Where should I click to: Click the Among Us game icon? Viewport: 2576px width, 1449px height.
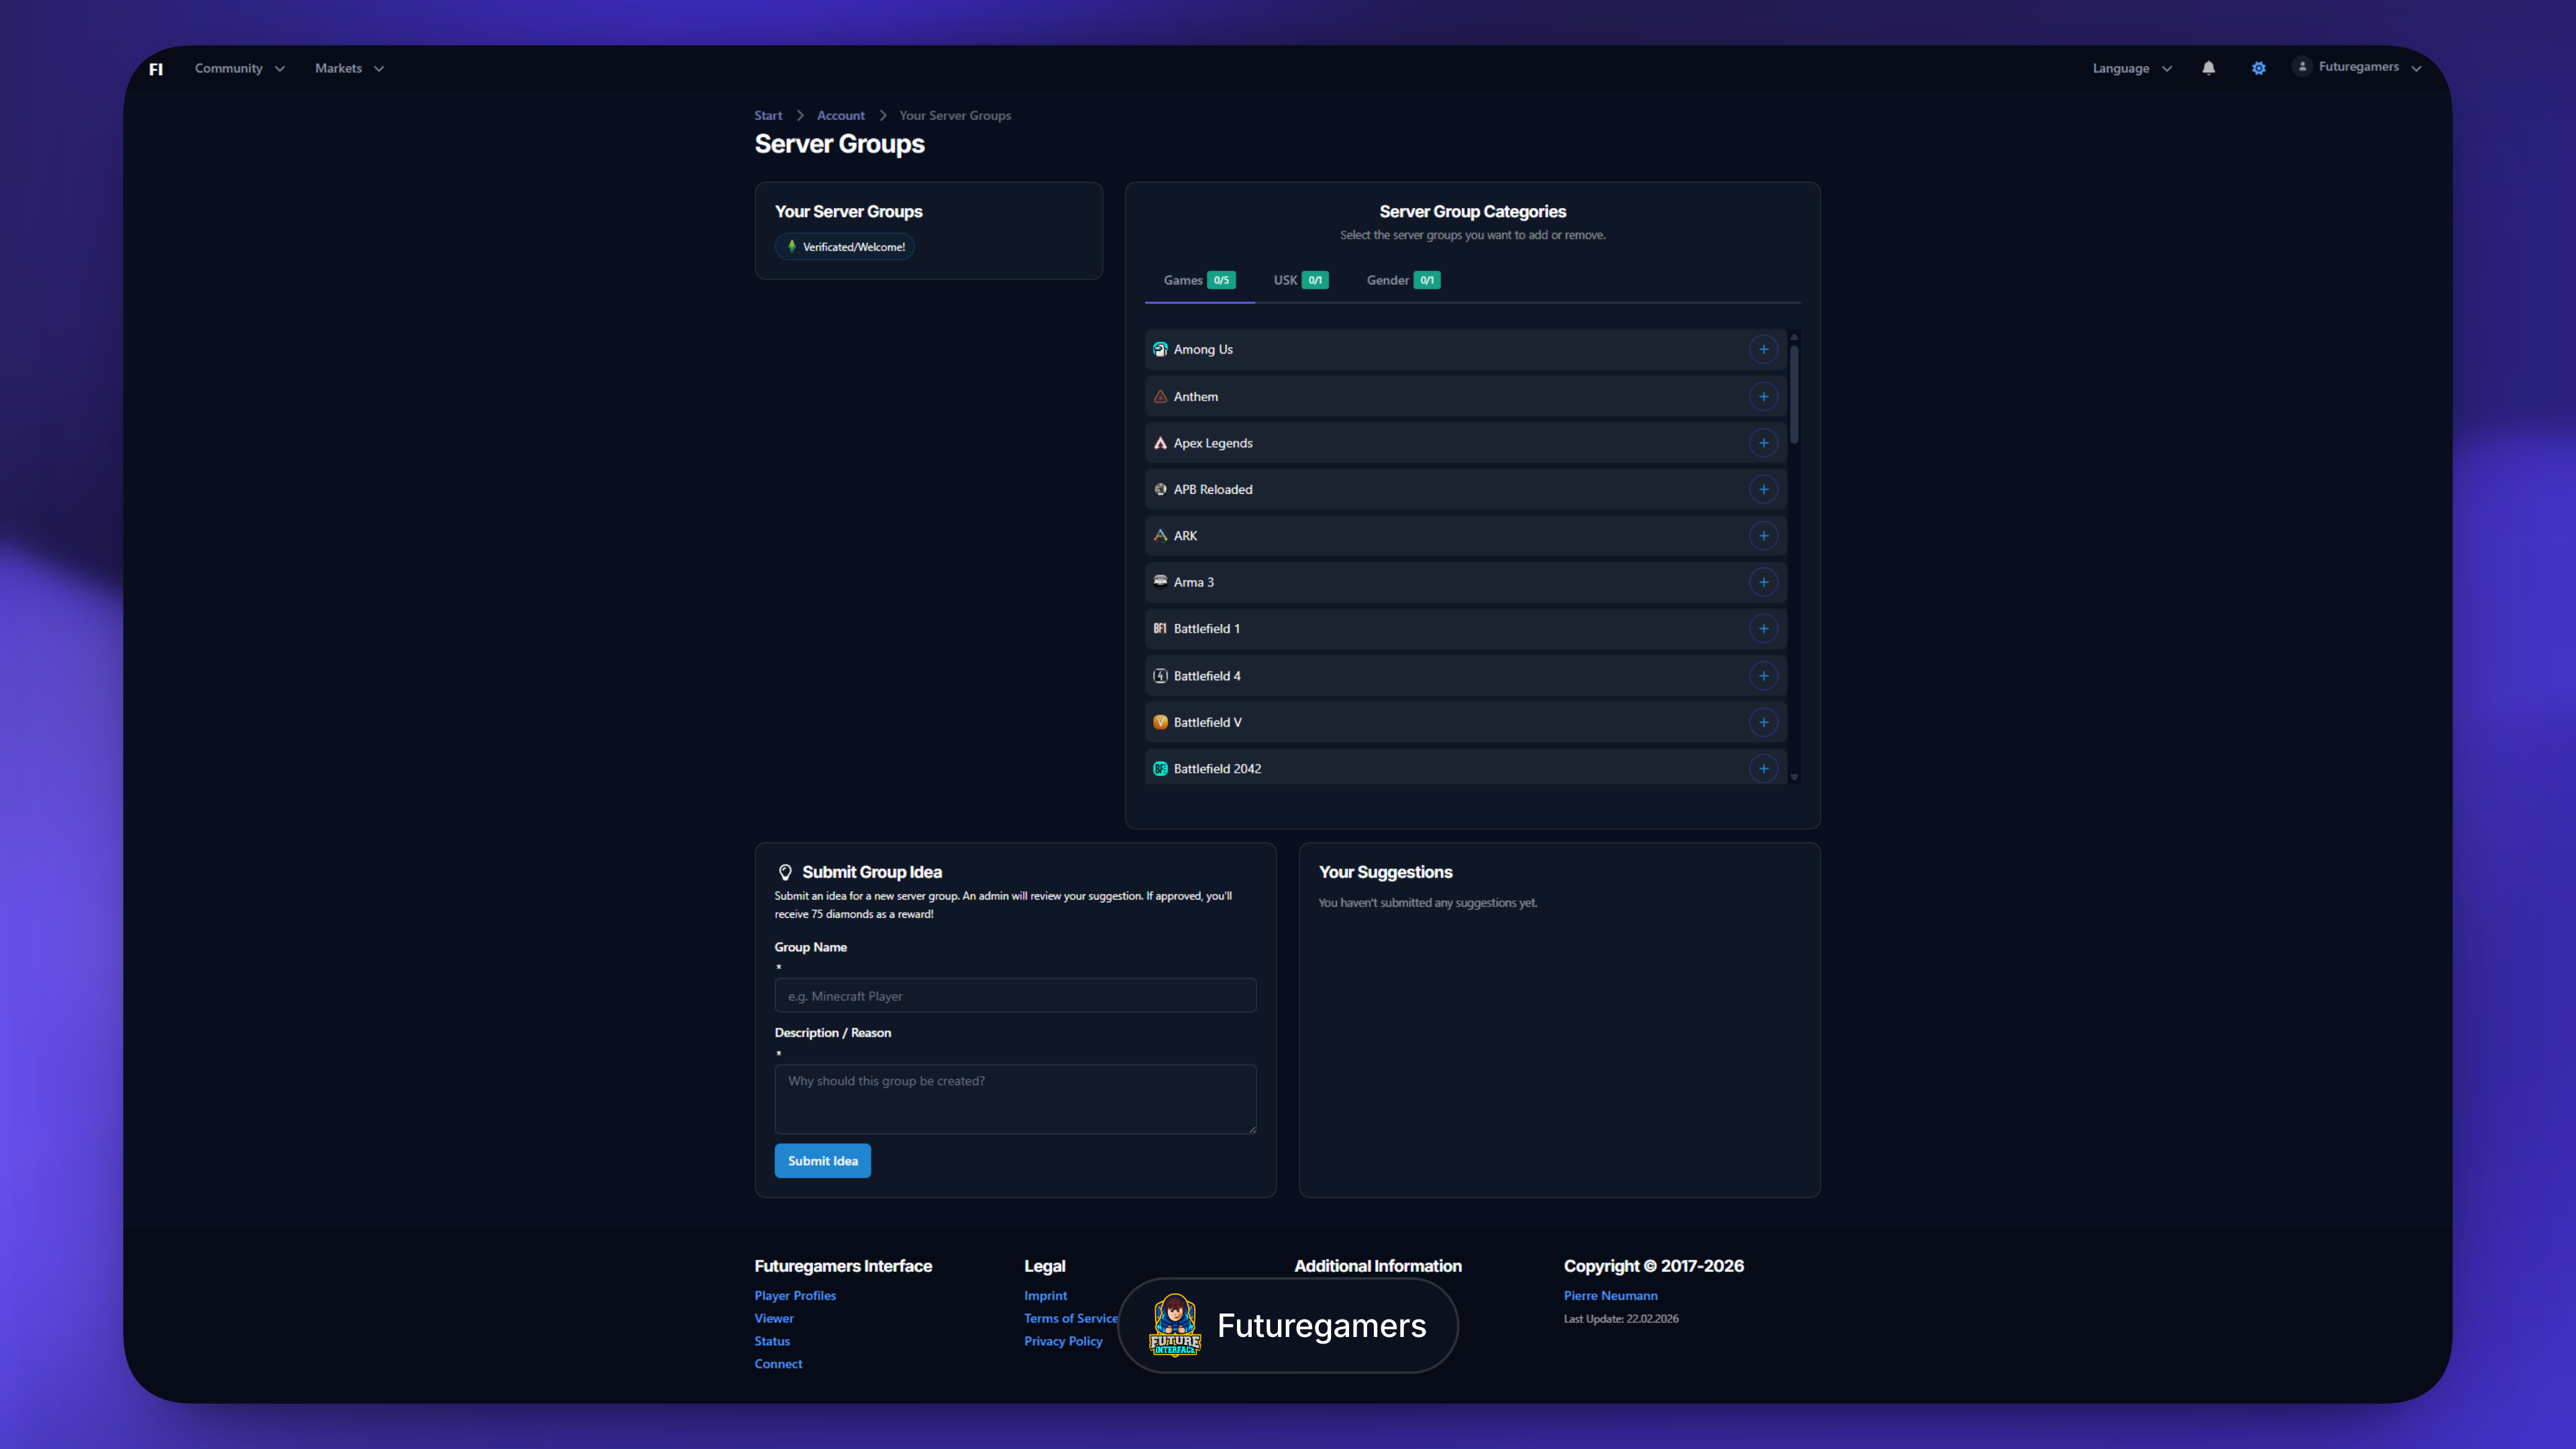(1160, 349)
